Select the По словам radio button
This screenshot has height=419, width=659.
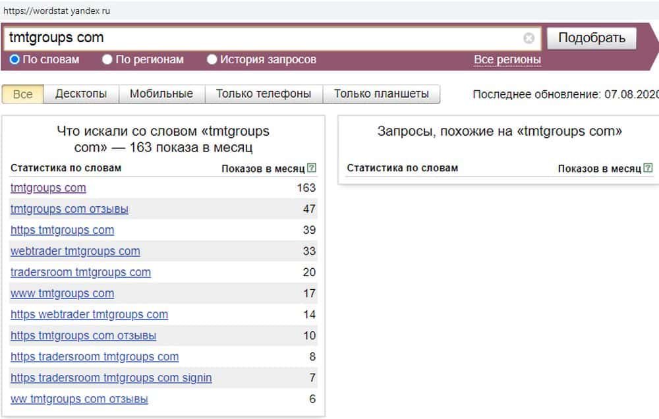(14, 60)
